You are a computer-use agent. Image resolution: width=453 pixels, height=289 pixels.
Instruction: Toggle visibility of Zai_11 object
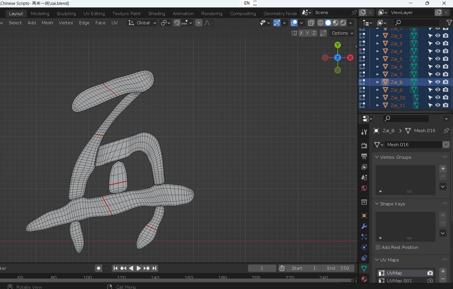pos(438,105)
